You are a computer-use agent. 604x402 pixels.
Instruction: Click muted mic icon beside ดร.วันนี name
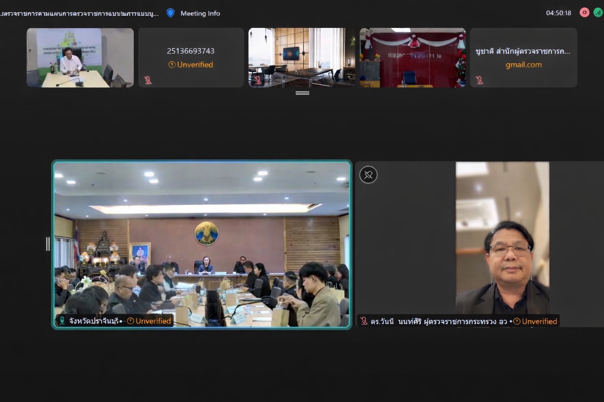[364, 321]
